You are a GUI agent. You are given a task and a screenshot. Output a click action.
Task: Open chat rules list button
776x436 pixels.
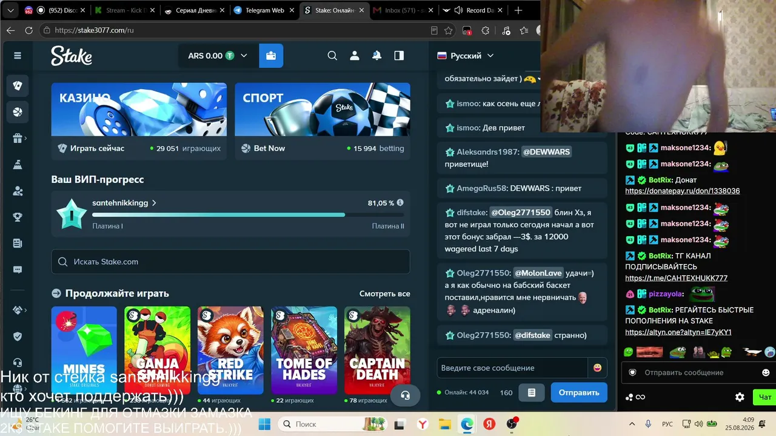[x=532, y=392]
